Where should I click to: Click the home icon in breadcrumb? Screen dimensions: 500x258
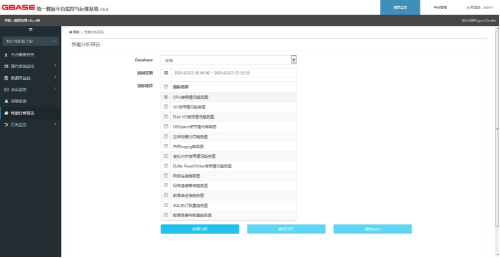click(70, 32)
